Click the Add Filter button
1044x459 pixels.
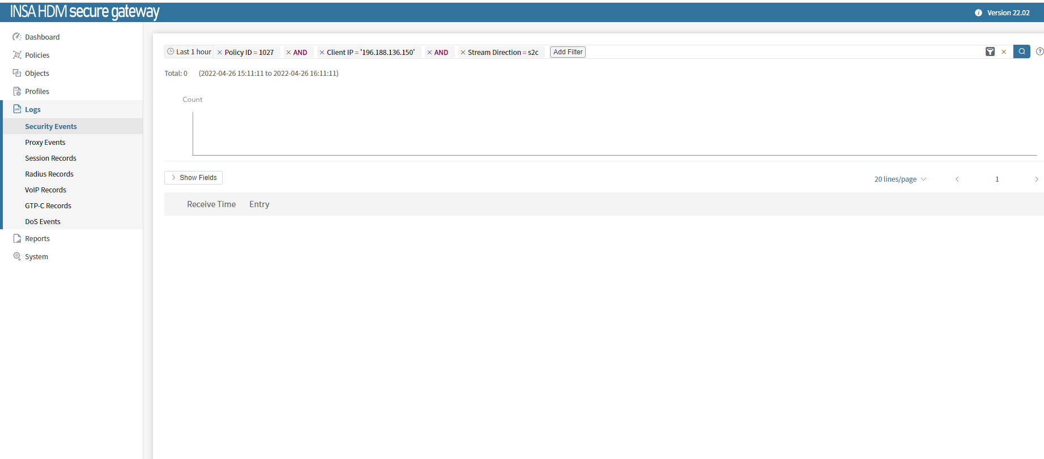pos(568,52)
